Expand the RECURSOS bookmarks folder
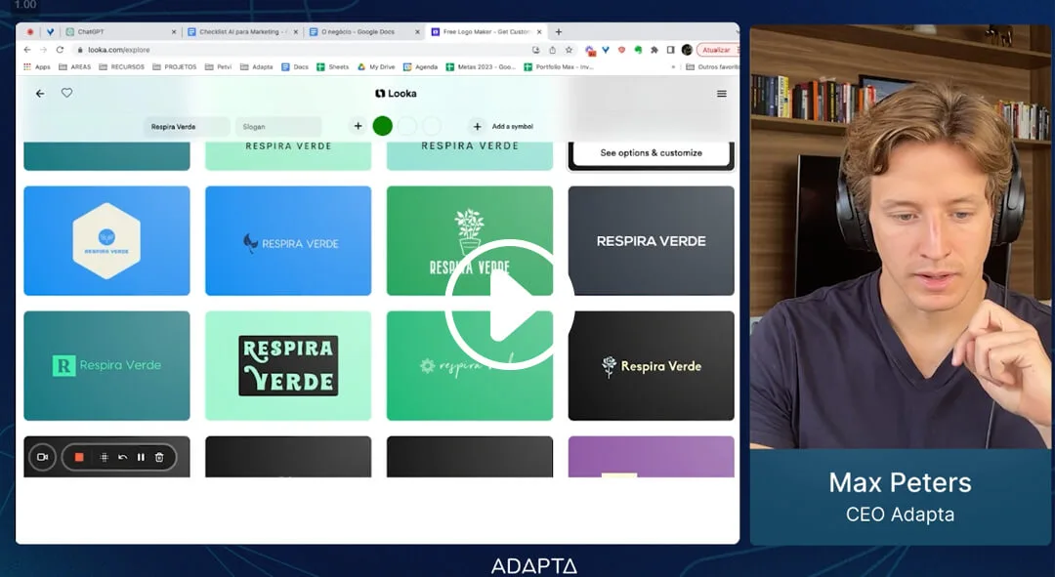 (x=121, y=67)
